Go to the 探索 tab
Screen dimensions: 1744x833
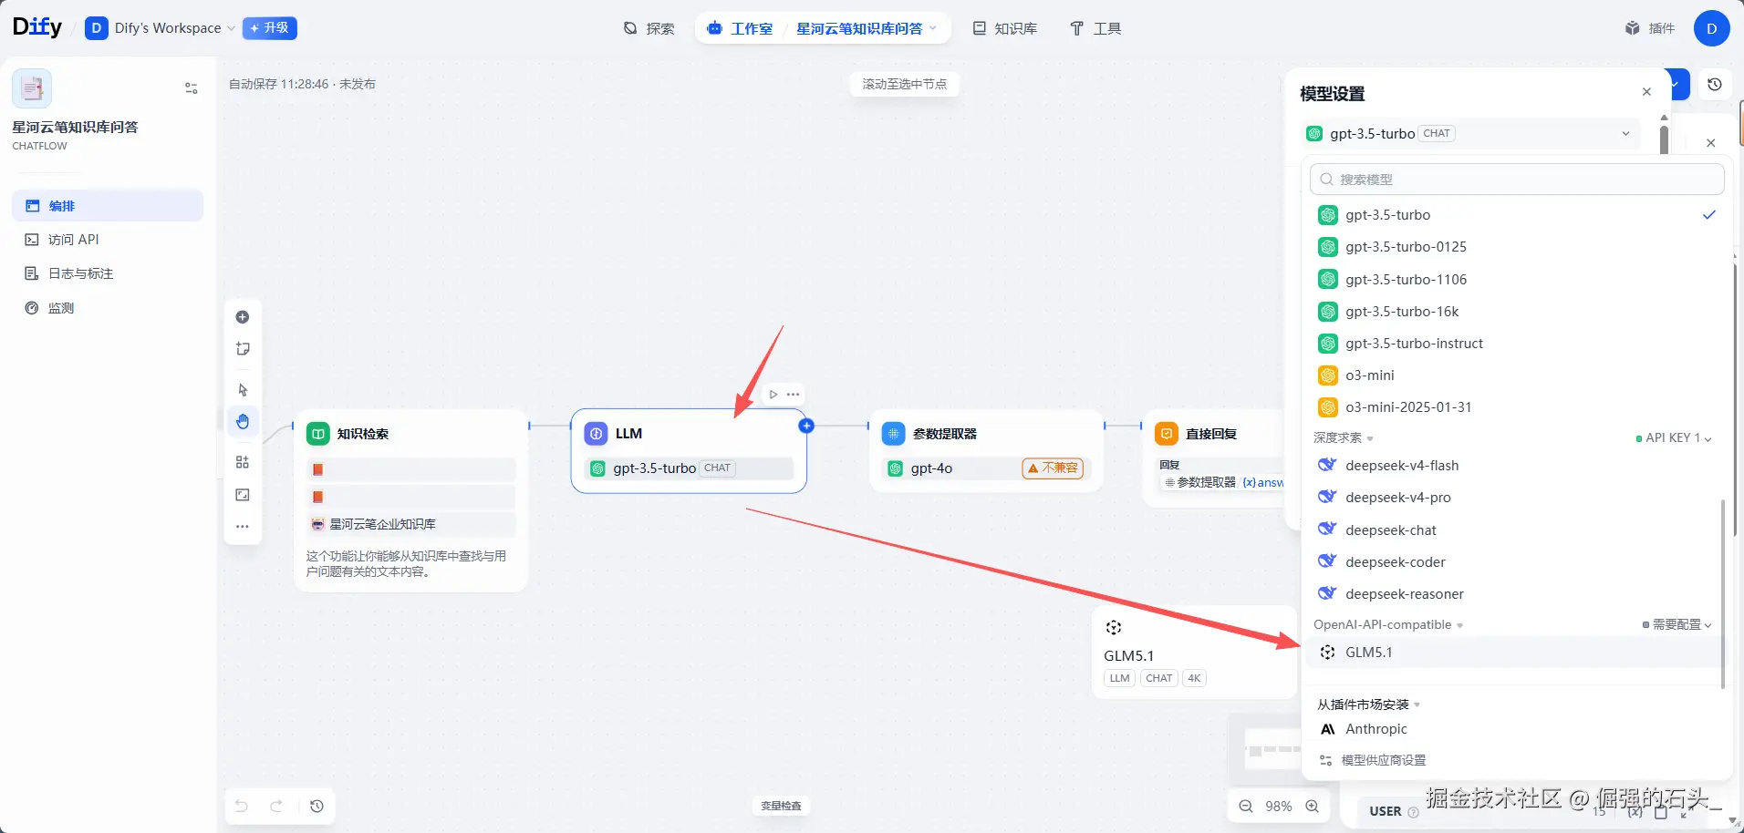649,28
